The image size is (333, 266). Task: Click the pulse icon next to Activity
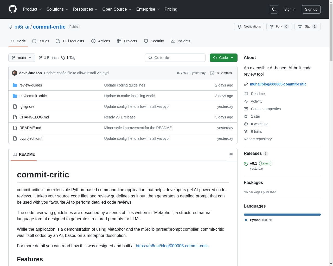(x=246, y=101)
